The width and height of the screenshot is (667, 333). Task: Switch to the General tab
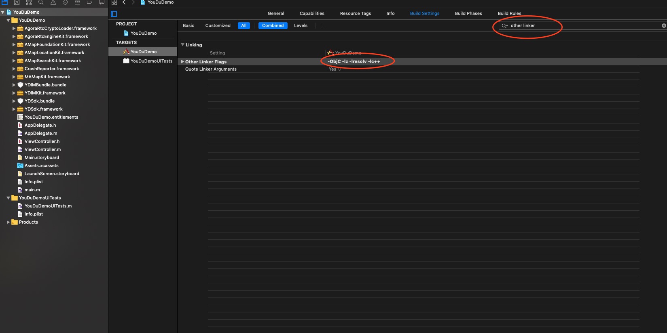[x=276, y=13]
